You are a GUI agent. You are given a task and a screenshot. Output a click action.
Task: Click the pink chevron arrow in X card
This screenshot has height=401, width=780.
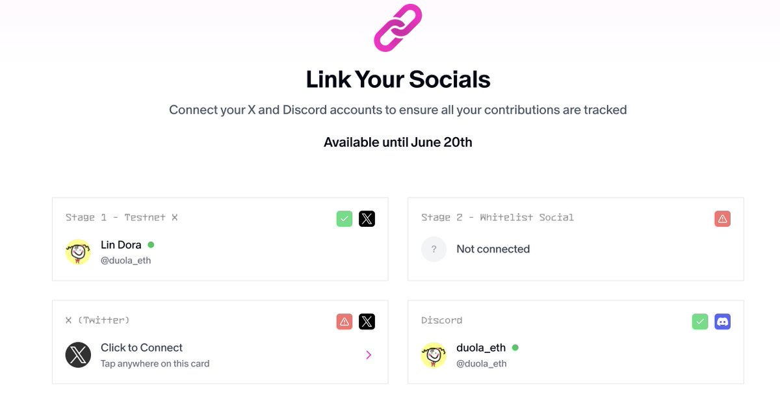369,355
